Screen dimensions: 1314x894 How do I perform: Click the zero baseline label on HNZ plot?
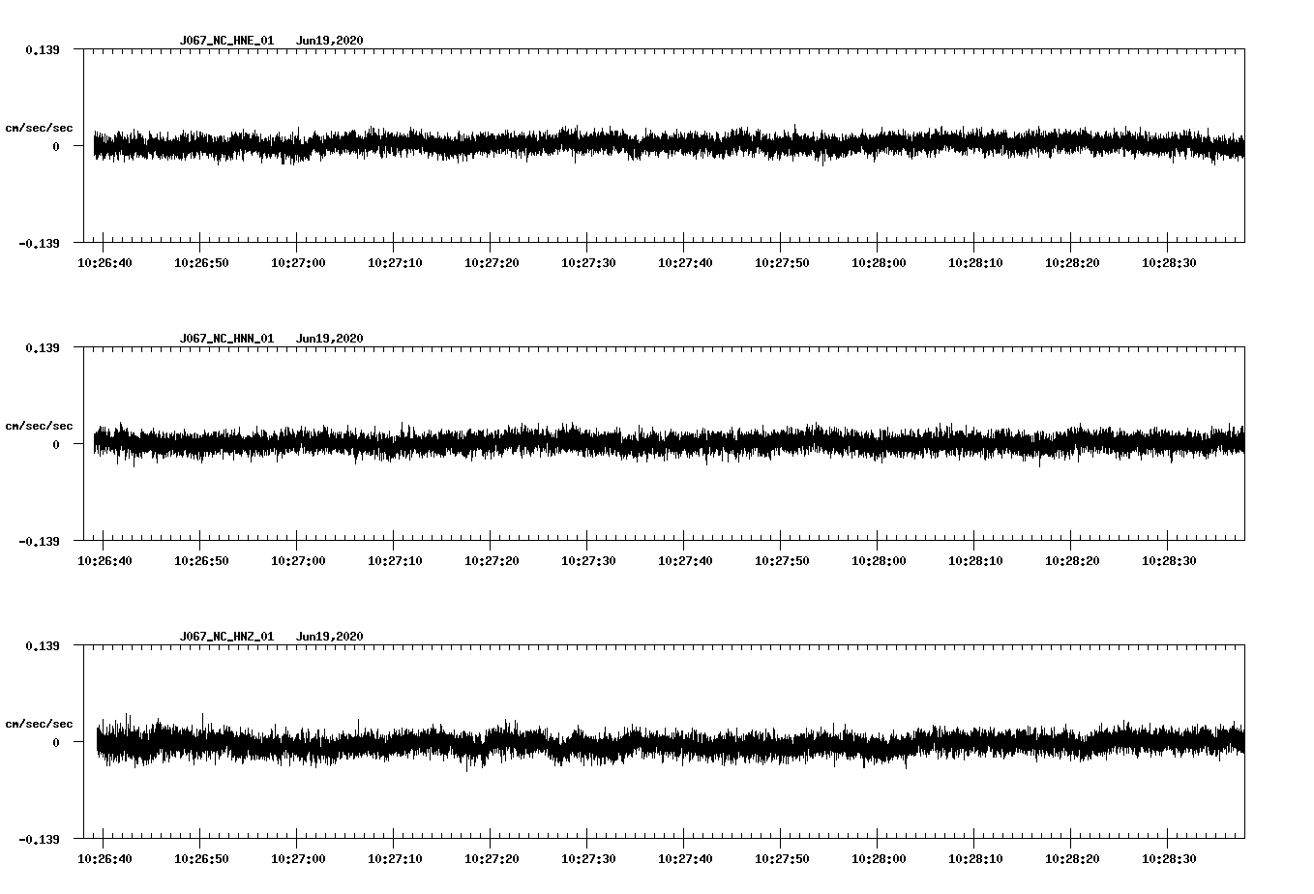click(55, 742)
